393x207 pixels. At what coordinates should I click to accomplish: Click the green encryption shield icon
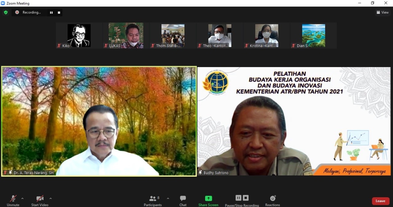[x=6, y=13]
